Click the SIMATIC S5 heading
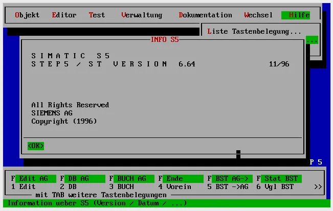This screenshot has height=211, width=333. (70, 56)
